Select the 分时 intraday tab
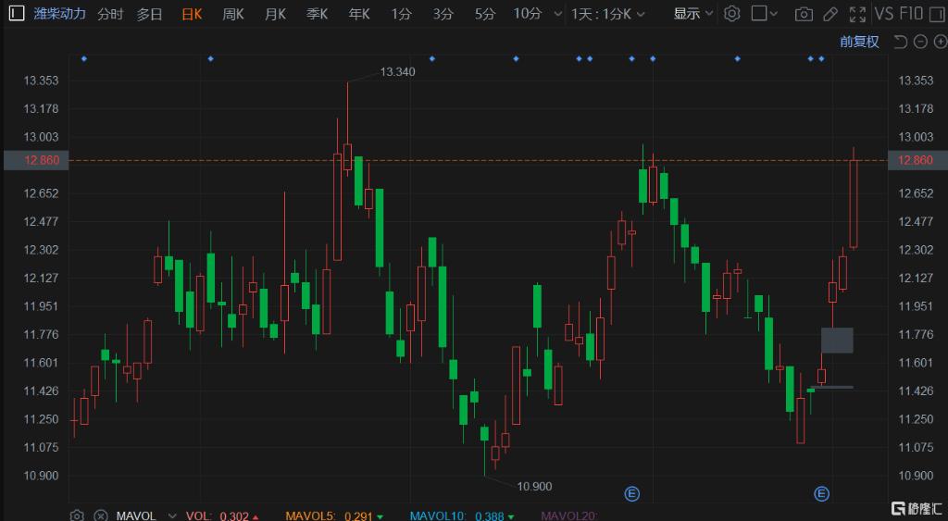Image resolution: width=948 pixels, height=521 pixels. point(109,14)
